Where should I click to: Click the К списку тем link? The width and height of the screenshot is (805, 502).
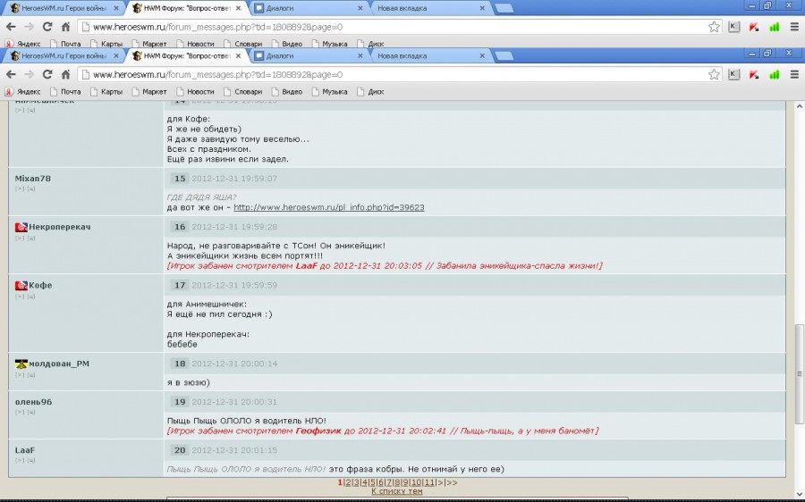pyautogui.click(x=397, y=491)
